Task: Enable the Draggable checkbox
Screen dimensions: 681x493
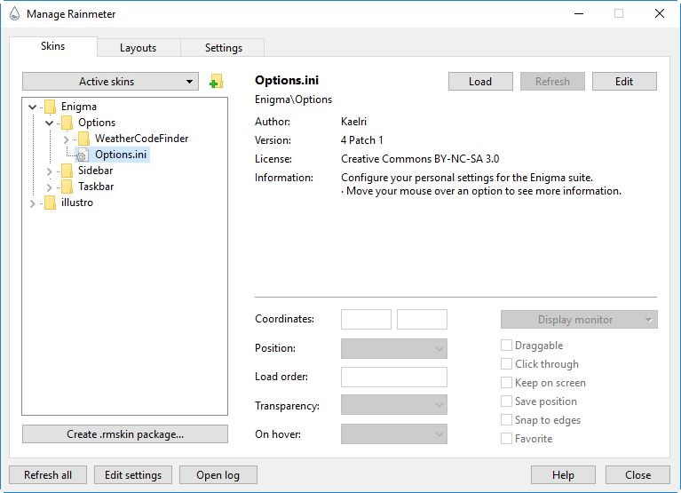Action: coord(506,346)
